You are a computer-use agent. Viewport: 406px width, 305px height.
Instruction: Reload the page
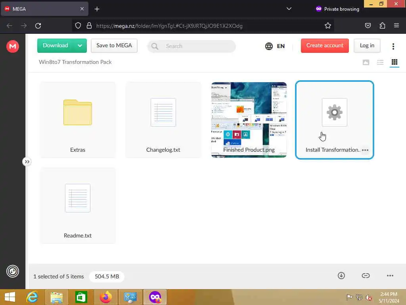[x=38, y=26]
